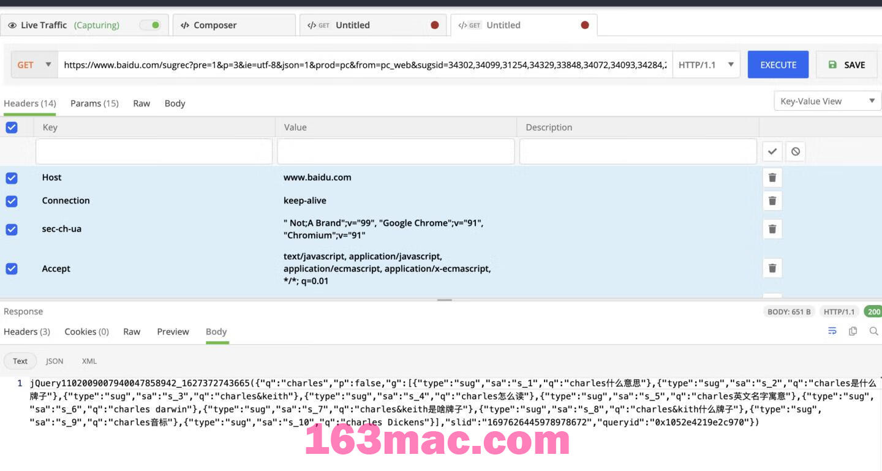Delete the Accept header row
This screenshot has width=882, height=471.
pos(772,268)
